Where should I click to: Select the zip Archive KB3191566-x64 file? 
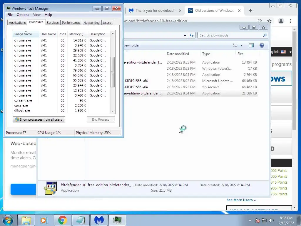(x=190, y=87)
